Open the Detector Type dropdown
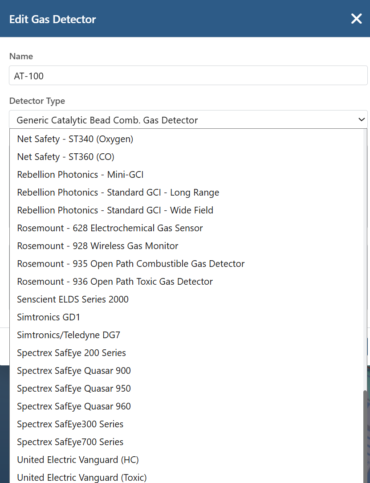Screen dimensions: 370x483 [188, 119]
